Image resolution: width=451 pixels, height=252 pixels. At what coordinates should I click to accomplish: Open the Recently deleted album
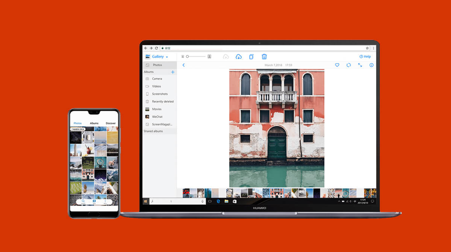click(160, 102)
